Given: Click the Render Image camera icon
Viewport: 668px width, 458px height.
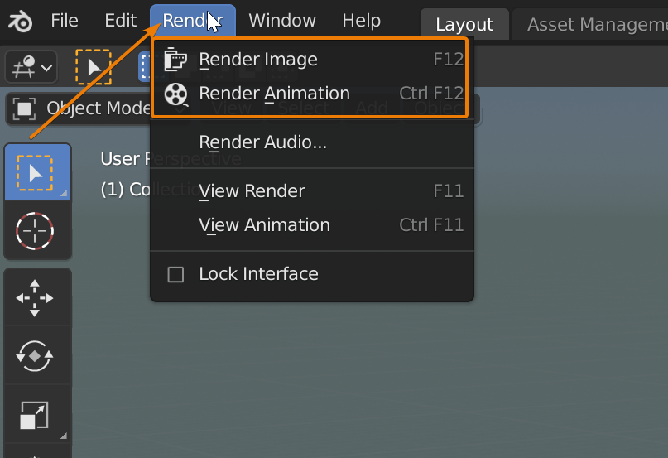Looking at the screenshot, I should pos(175,60).
